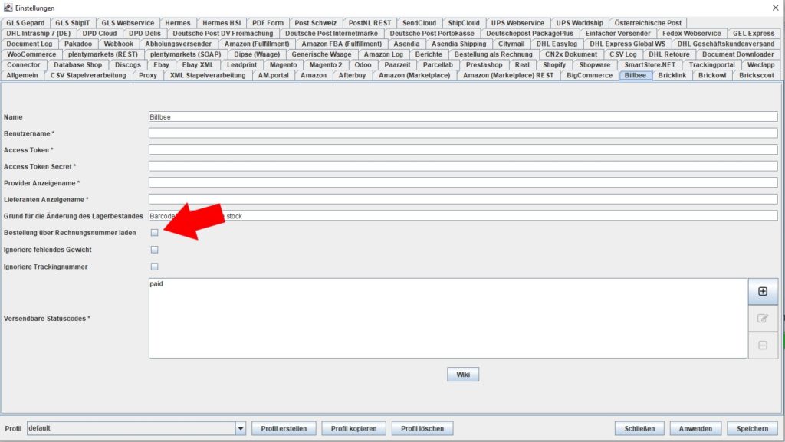Click the Provider Anzeigename input field
The height and width of the screenshot is (442, 785).
[x=463, y=183]
